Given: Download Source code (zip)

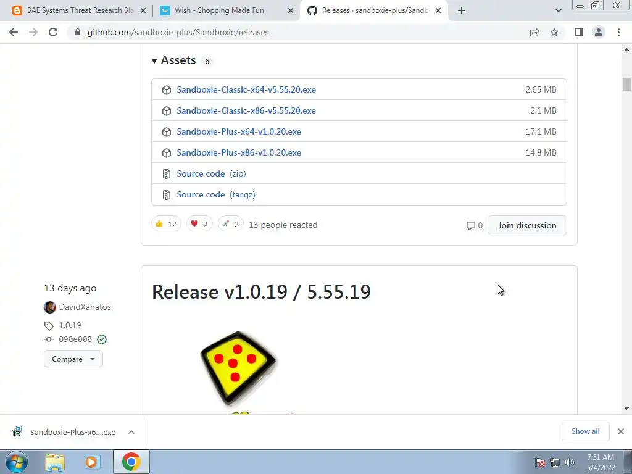Looking at the screenshot, I should (x=211, y=173).
